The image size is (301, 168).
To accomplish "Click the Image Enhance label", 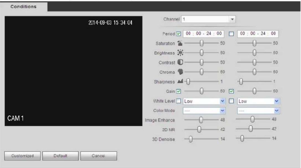I will pos(160,120).
